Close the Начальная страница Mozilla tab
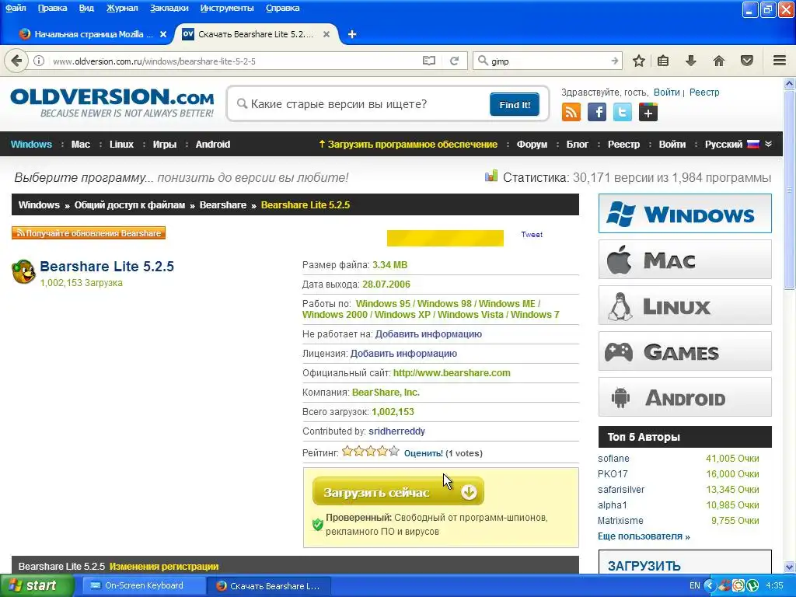This screenshot has width=796, height=597. (163, 34)
